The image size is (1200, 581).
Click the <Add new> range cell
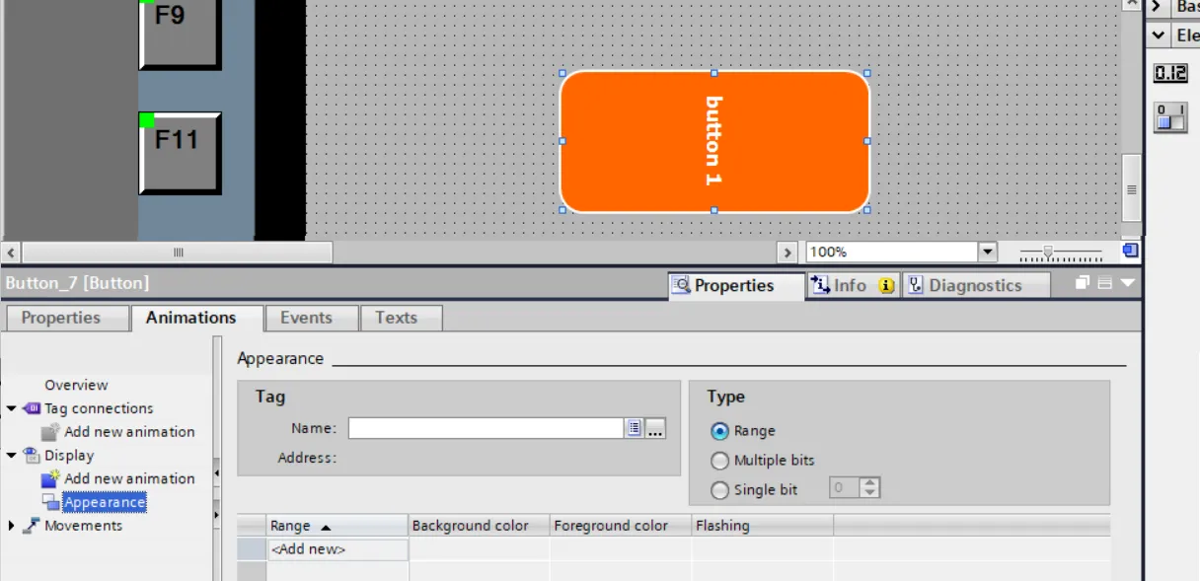tap(338, 549)
